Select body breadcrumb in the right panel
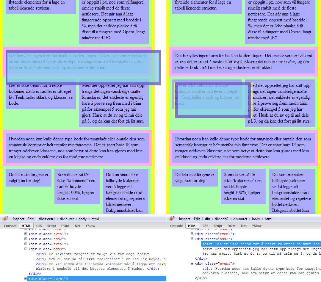The image size is (321, 282). pos(256,219)
